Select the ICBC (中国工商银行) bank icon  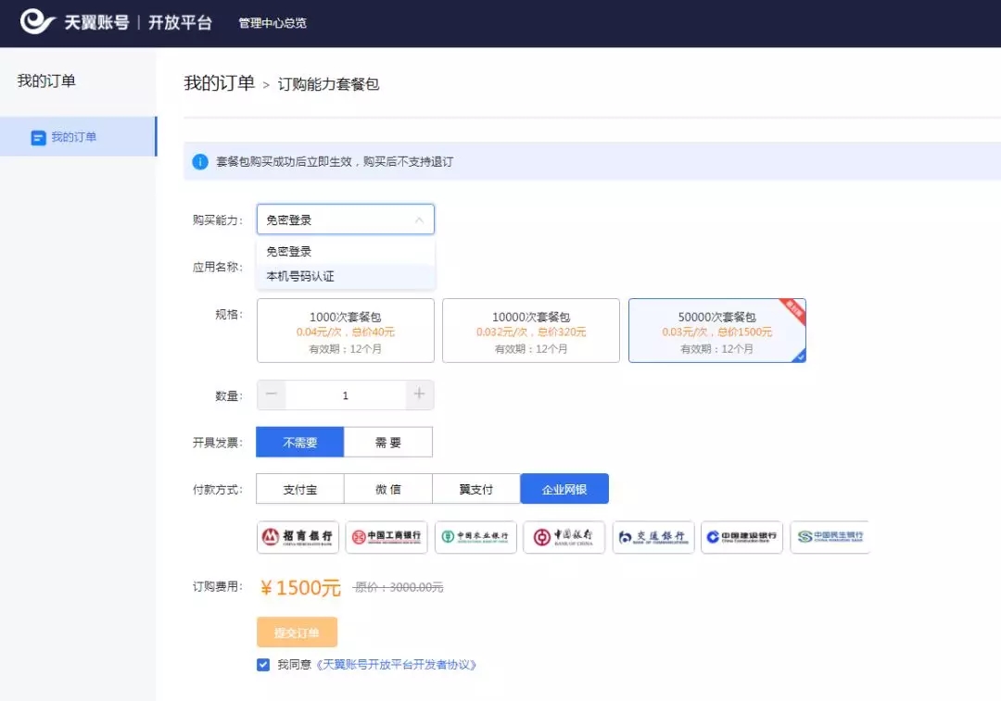[387, 537]
